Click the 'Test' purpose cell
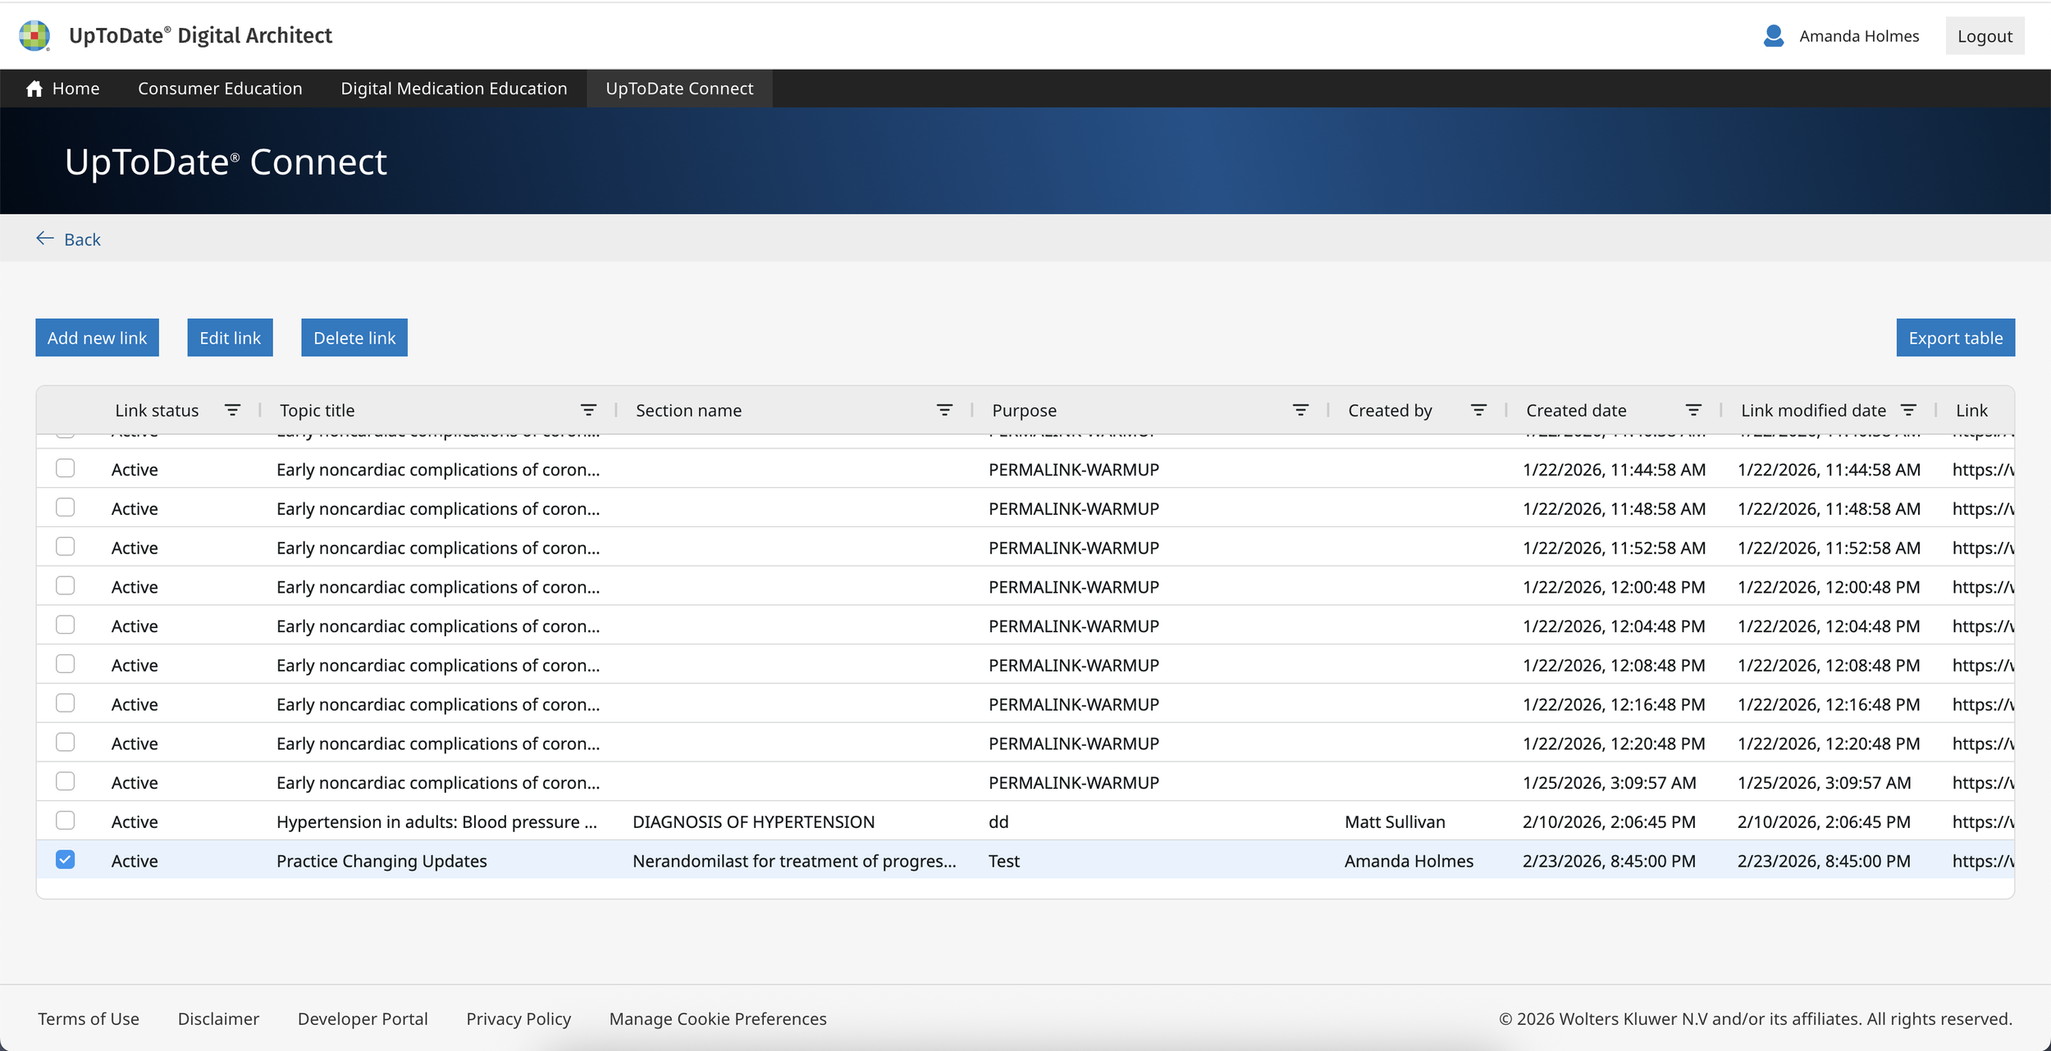This screenshot has height=1051, width=2051. click(x=1004, y=861)
